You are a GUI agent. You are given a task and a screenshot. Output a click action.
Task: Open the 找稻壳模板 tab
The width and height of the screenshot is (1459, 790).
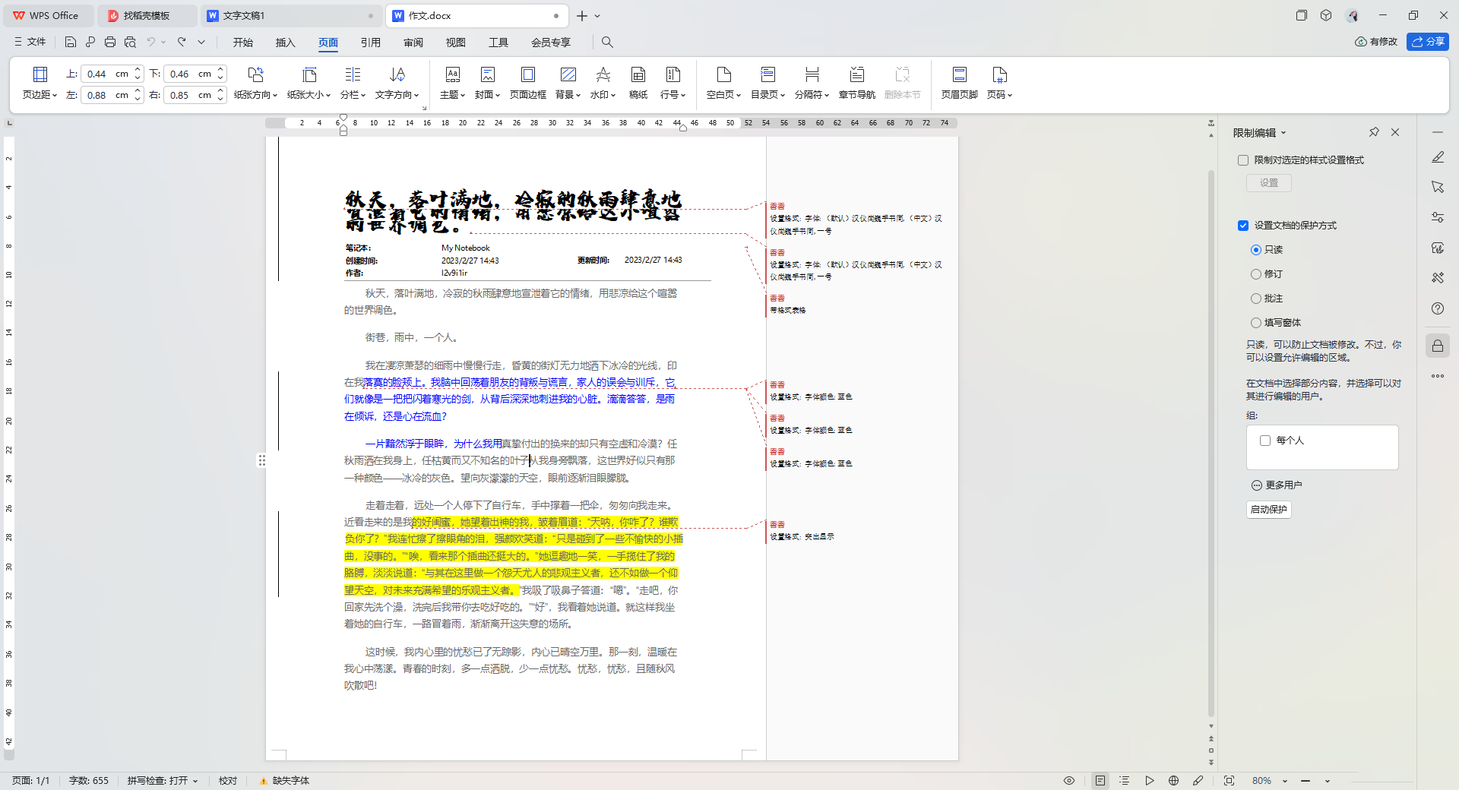pos(147,15)
